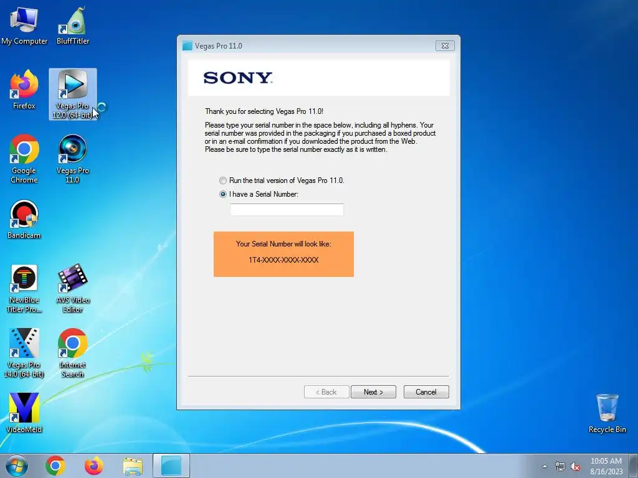The height and width of the screenshot is (478, 638).
Task: Launch VideoMeld from the desktop
Action: pos(24,413)
